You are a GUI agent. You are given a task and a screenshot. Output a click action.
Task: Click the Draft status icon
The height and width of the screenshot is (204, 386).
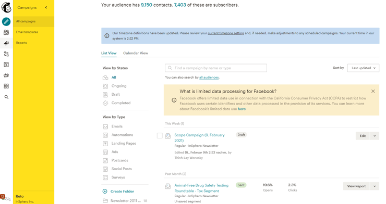tap(105, 95)
